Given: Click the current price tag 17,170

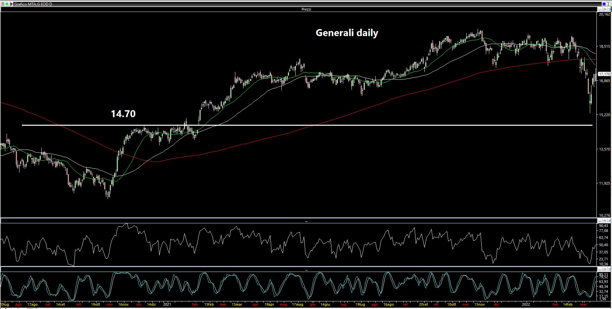Looking at the screenshot, I should 604,74.
